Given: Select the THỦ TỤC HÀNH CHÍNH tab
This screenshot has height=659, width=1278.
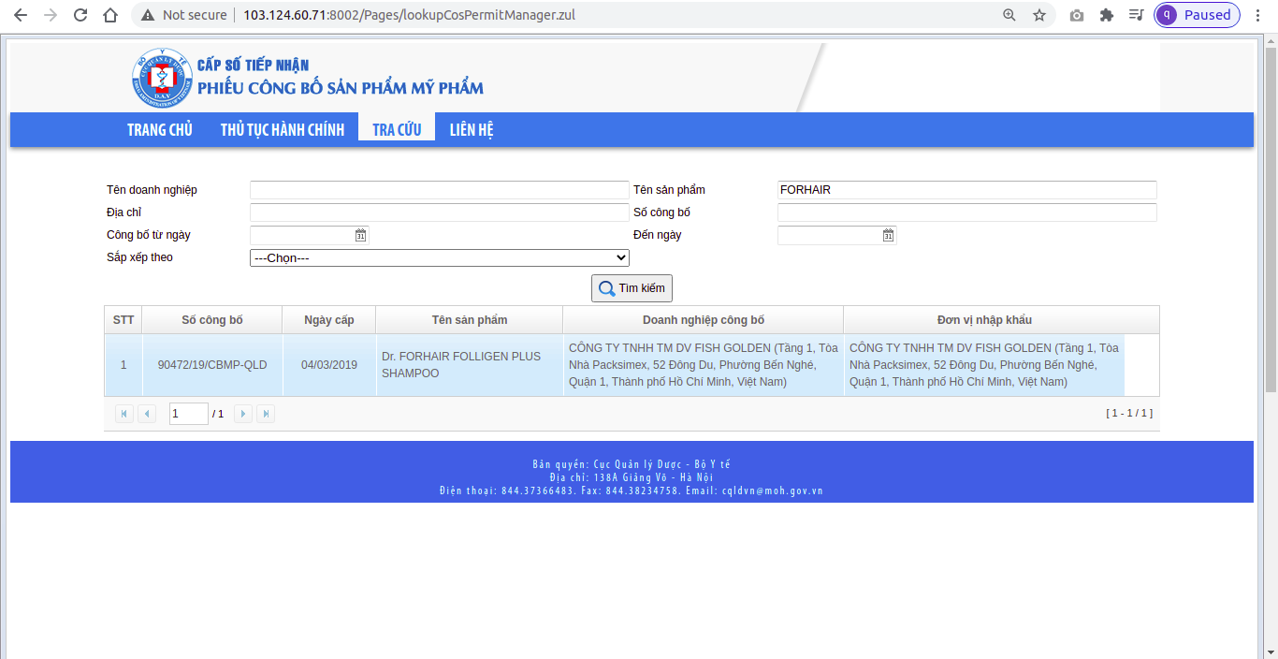Looking at the screenshot, I should pos(283,130).
